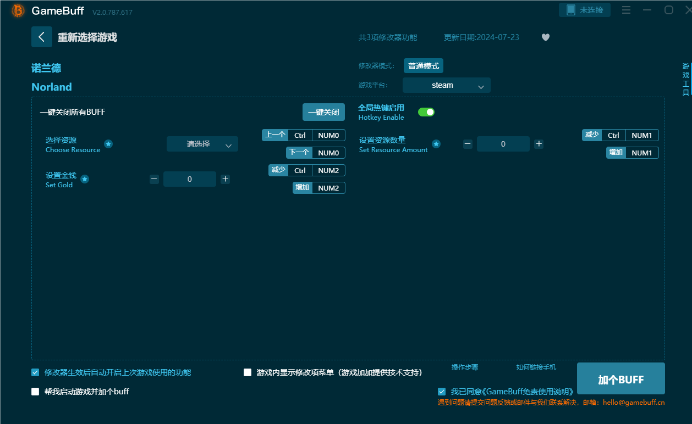Image resolution: width=692 pixels, height=424 pixels.
Task: Click the GameBuff flame logo icon
Action: coord(18,10)
